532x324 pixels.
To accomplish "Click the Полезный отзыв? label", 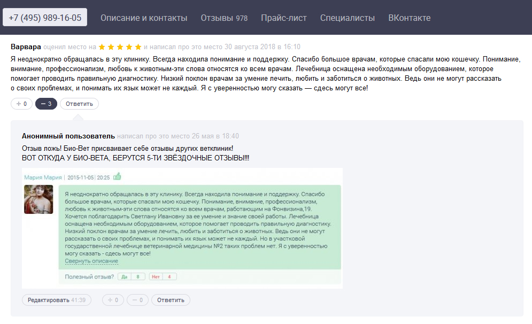I will [x=89, y=276].
